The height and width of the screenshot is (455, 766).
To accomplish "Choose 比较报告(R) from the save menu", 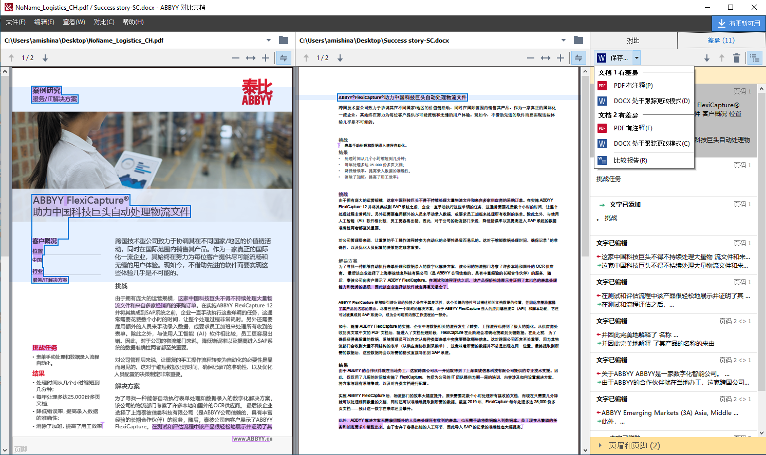I will [x=644, y=161].
